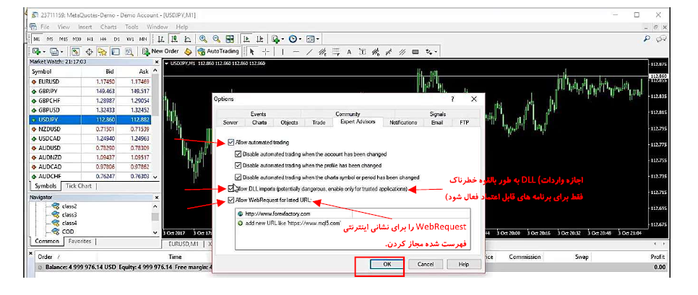Switch chart to line chart mode
698x295 pixels.
coord(187,39)
